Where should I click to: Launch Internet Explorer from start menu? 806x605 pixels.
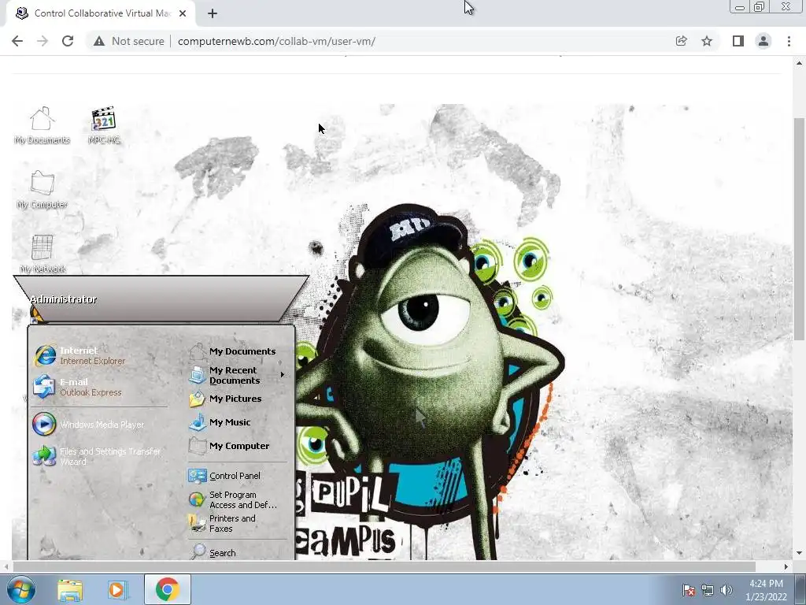click(x=79, y=355)
